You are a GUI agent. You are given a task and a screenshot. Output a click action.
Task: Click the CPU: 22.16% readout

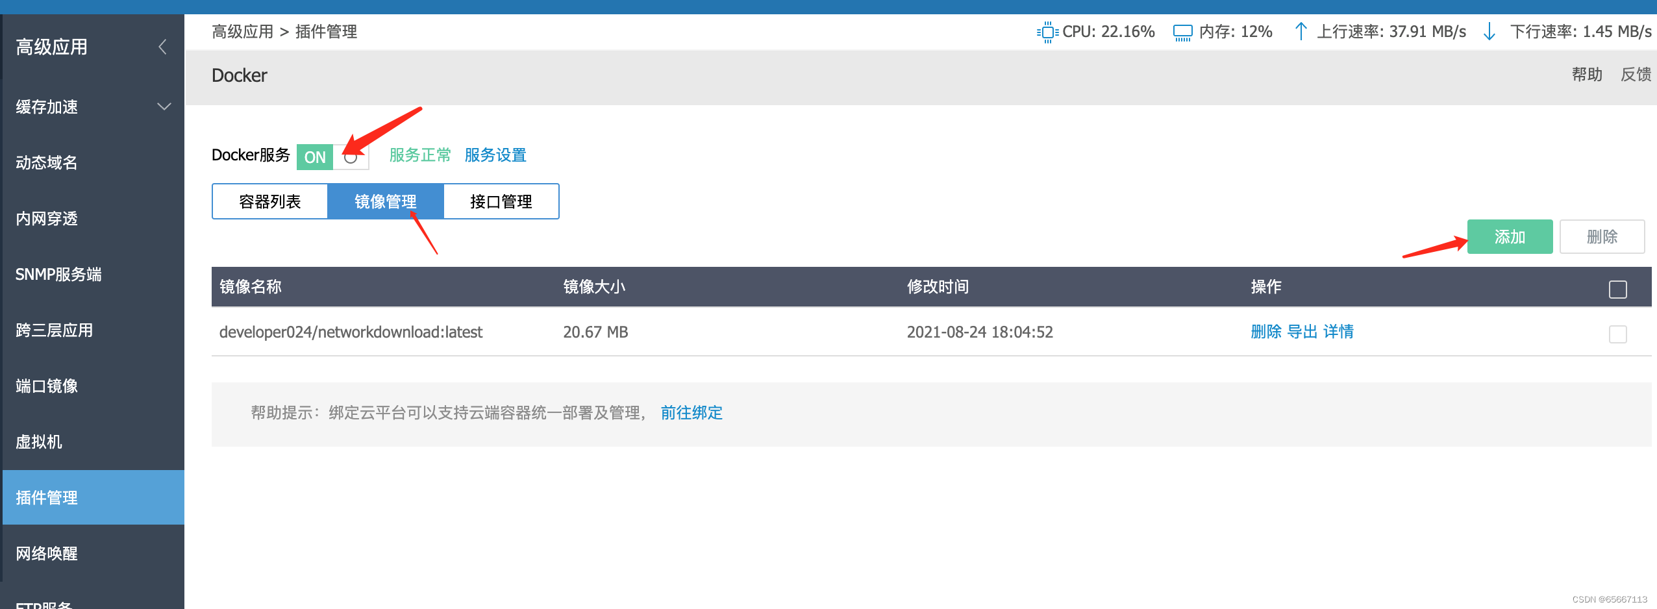tap(1108, 32)
